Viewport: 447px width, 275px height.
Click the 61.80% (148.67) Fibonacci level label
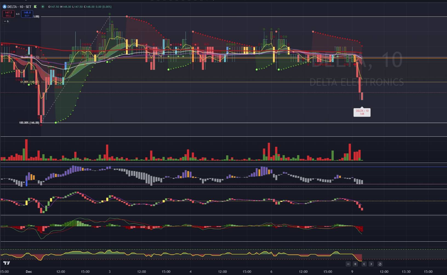pyautogui.click(x=30, y=82)
